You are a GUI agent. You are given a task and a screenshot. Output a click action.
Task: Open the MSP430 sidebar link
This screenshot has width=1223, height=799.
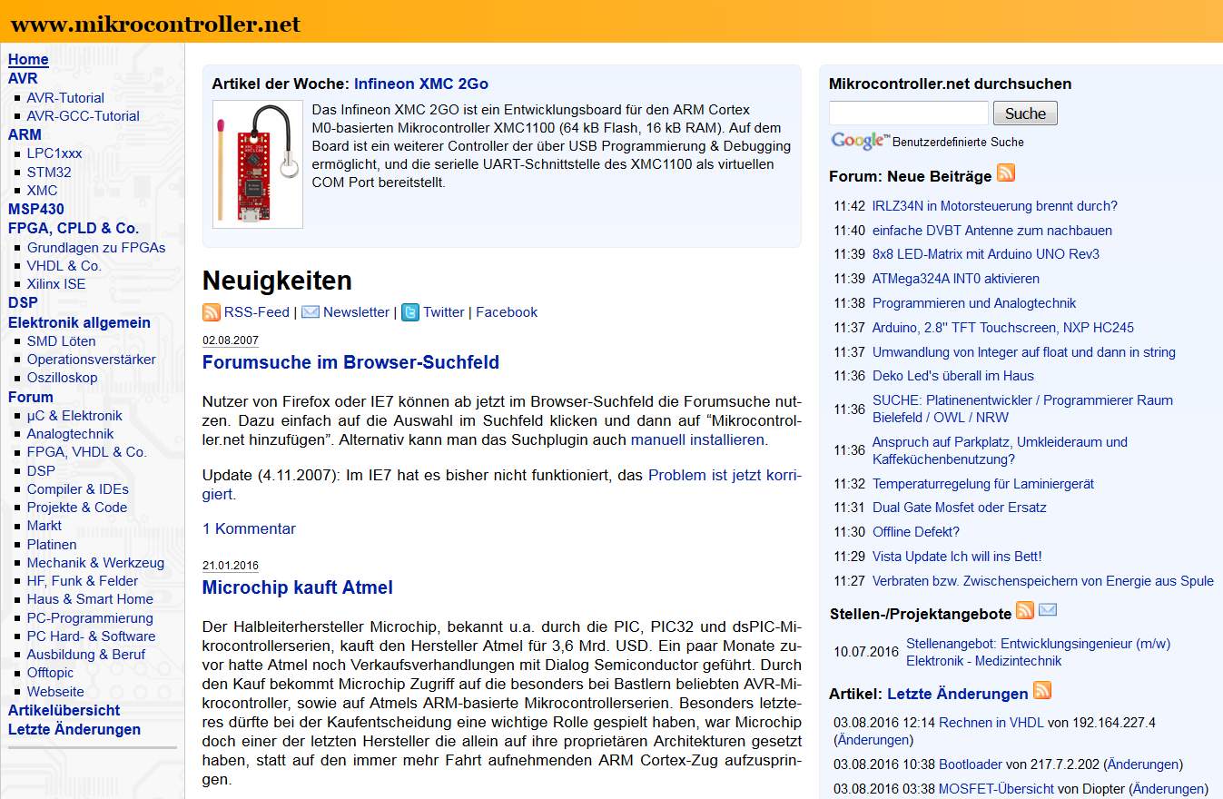tap(36, 209)
